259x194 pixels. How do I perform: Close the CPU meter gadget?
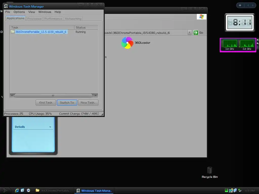pyautogui.click(x=257, y=40)
